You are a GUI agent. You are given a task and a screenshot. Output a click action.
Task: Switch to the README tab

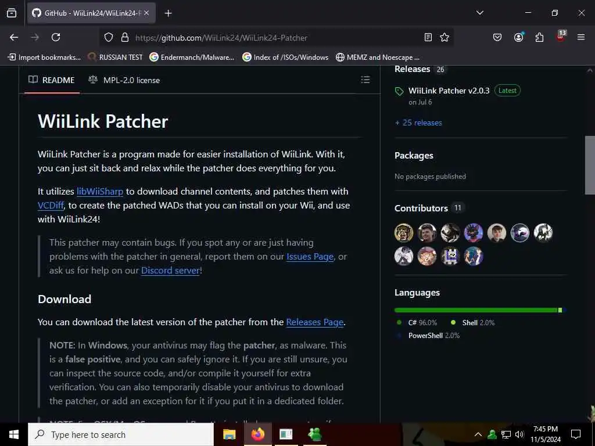coord(52,80)
